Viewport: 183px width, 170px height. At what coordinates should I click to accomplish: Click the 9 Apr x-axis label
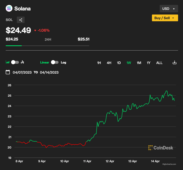click(42, 161)
